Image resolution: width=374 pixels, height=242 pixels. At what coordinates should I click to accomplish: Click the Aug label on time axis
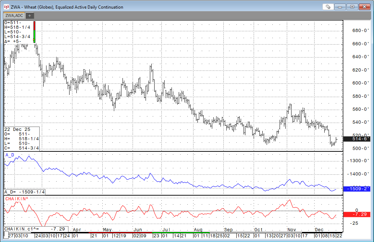click(x=198, y=229)
